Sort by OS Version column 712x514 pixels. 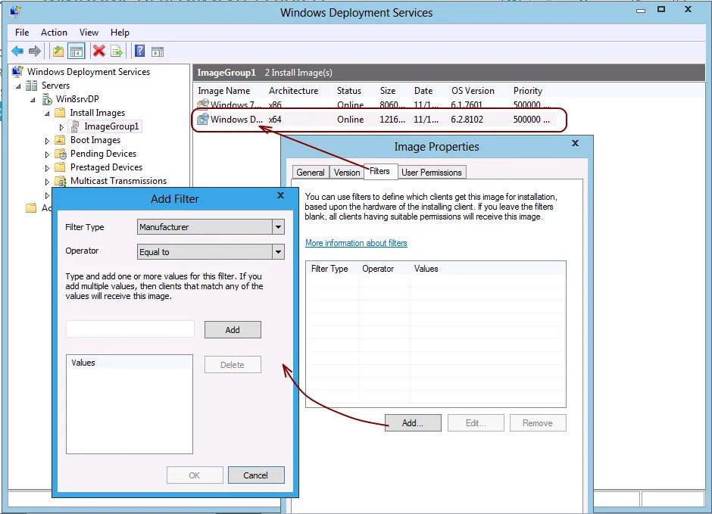(473, 91)
